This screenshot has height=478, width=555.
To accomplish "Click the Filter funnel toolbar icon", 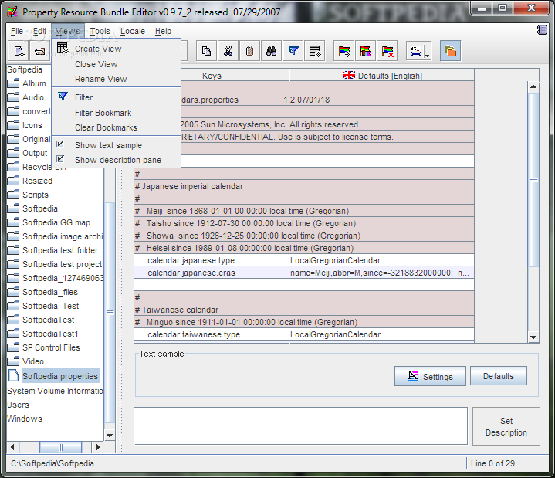I will [x=293, y=51].
